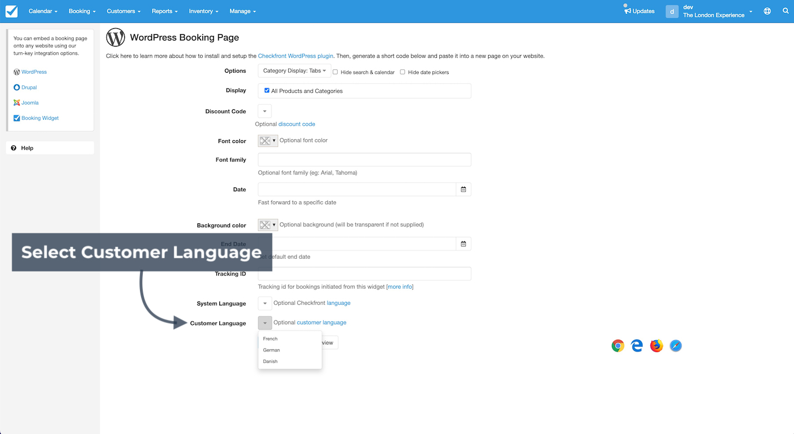Viewport: 794px width, 434px height.
Task: Go to Joomla integration link
Action: 30,103
